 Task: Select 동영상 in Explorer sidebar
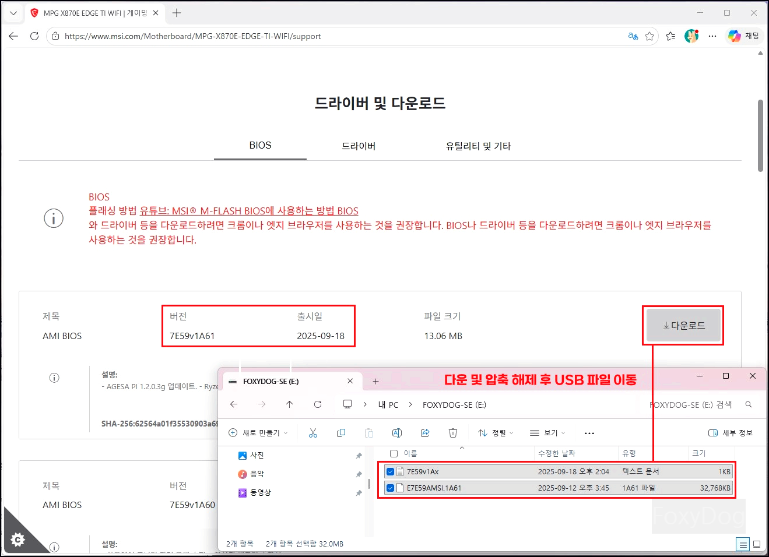point(254,492)
